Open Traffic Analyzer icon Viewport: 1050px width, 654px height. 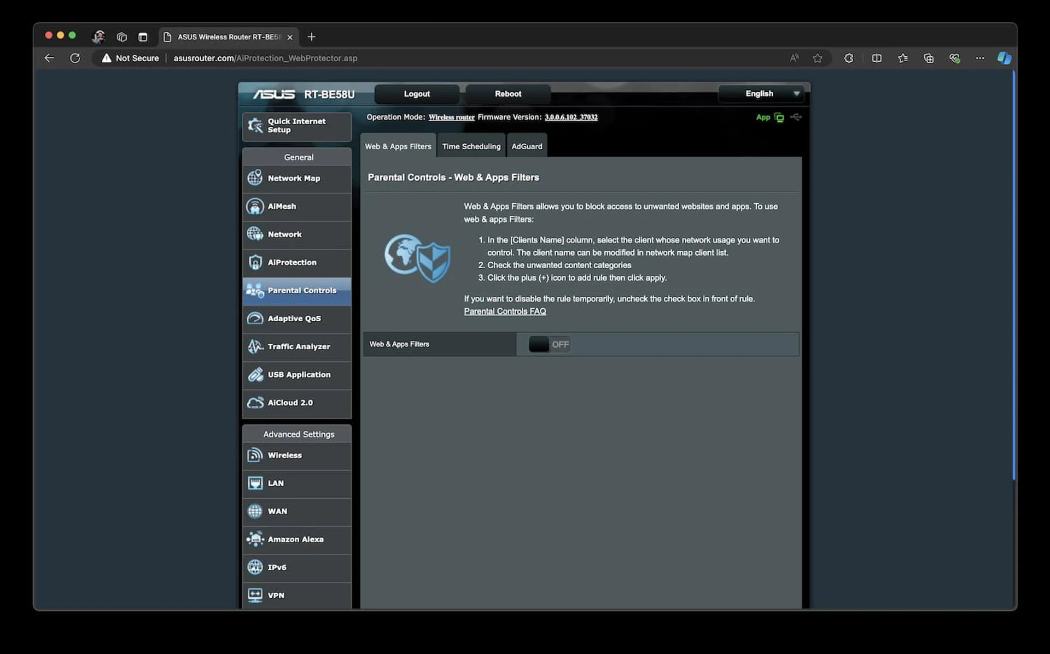tap(255, 346)
